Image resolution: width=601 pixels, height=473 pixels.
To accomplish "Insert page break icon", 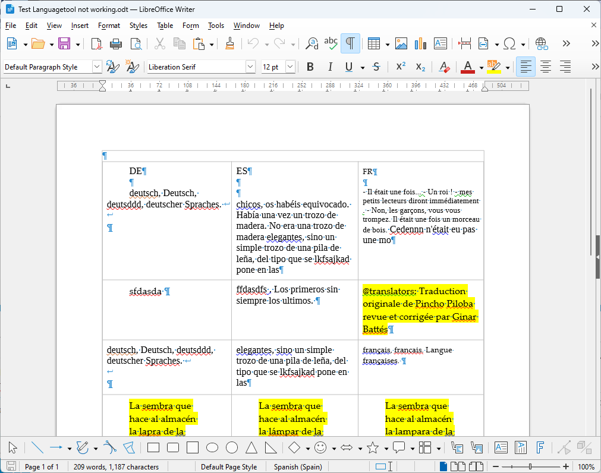I will [464, 43].
